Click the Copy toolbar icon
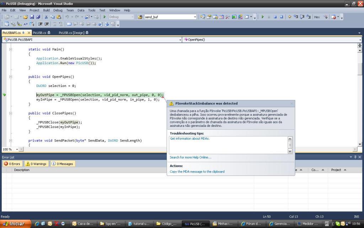The height and width of the screenshot is (228, 364). [53, 17]
